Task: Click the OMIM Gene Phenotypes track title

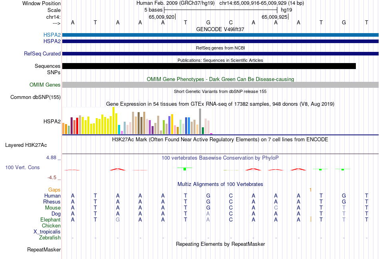Action: pyautogui.click(x=220, y=79)
